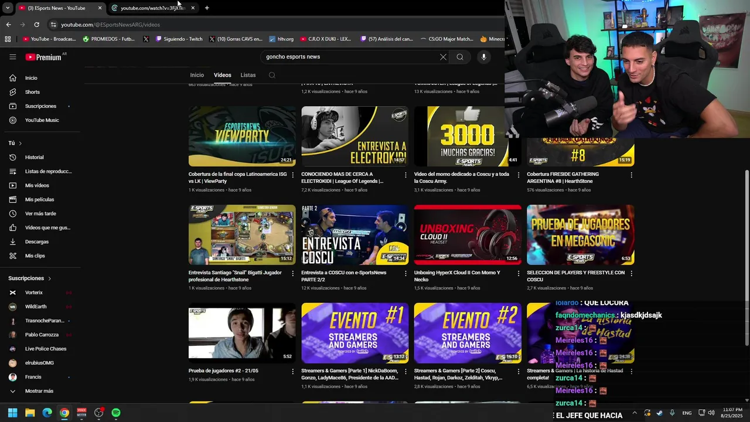750x422 pixels.
Task: Open Spotify from the taskbar
Action: click(116, 413)
